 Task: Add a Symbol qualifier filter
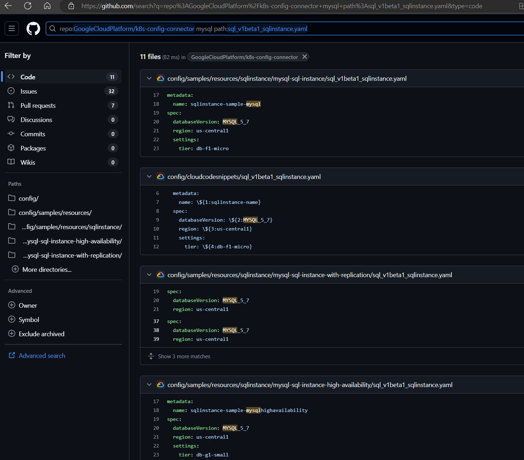click(x=29, y=320)
